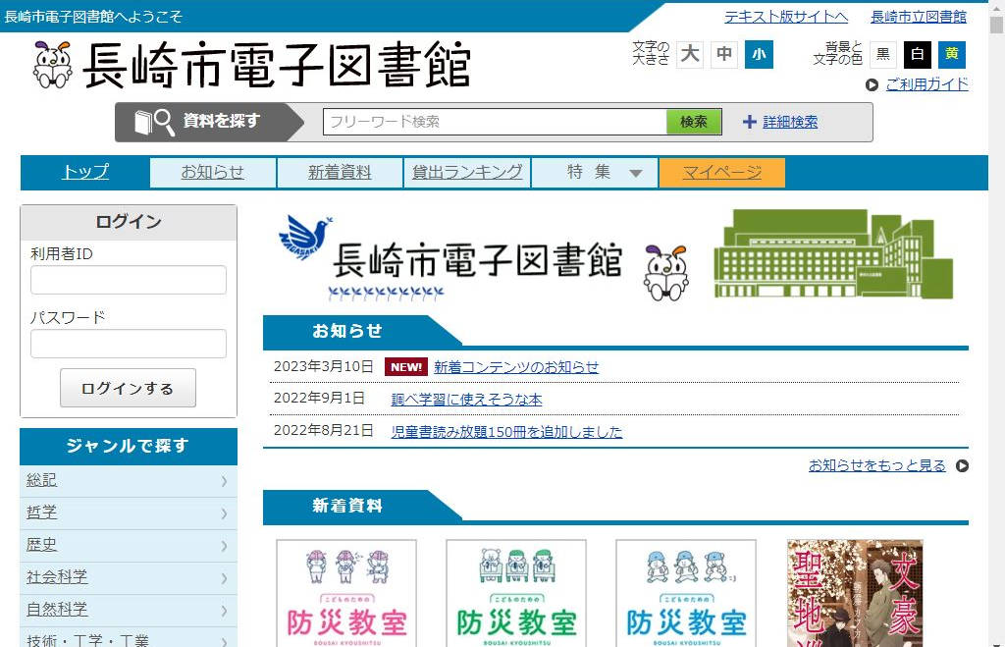Screen dimensions: 1005x647
Task: Click the NEW! badge on the 2023年3月10日 notice
Action: [406, 367]
